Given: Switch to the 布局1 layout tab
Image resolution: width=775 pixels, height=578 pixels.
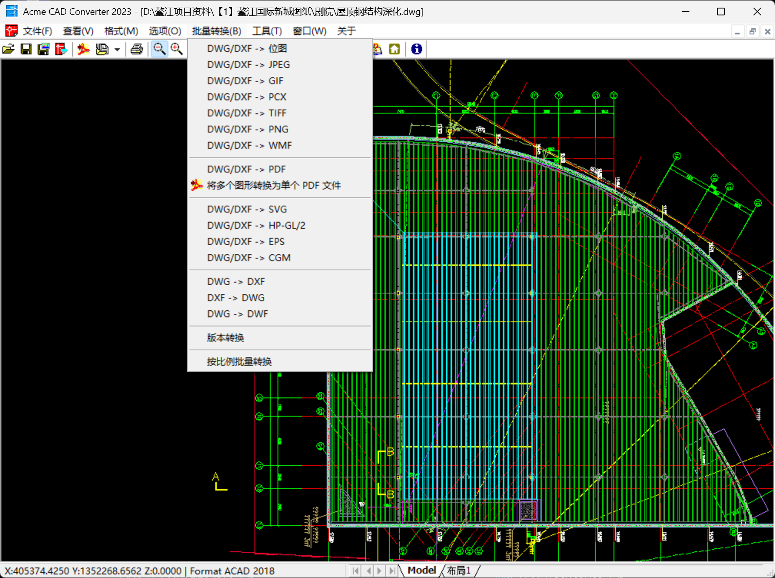Looking at the screenshot, I should pyautogui.click(x=459, y=570).
